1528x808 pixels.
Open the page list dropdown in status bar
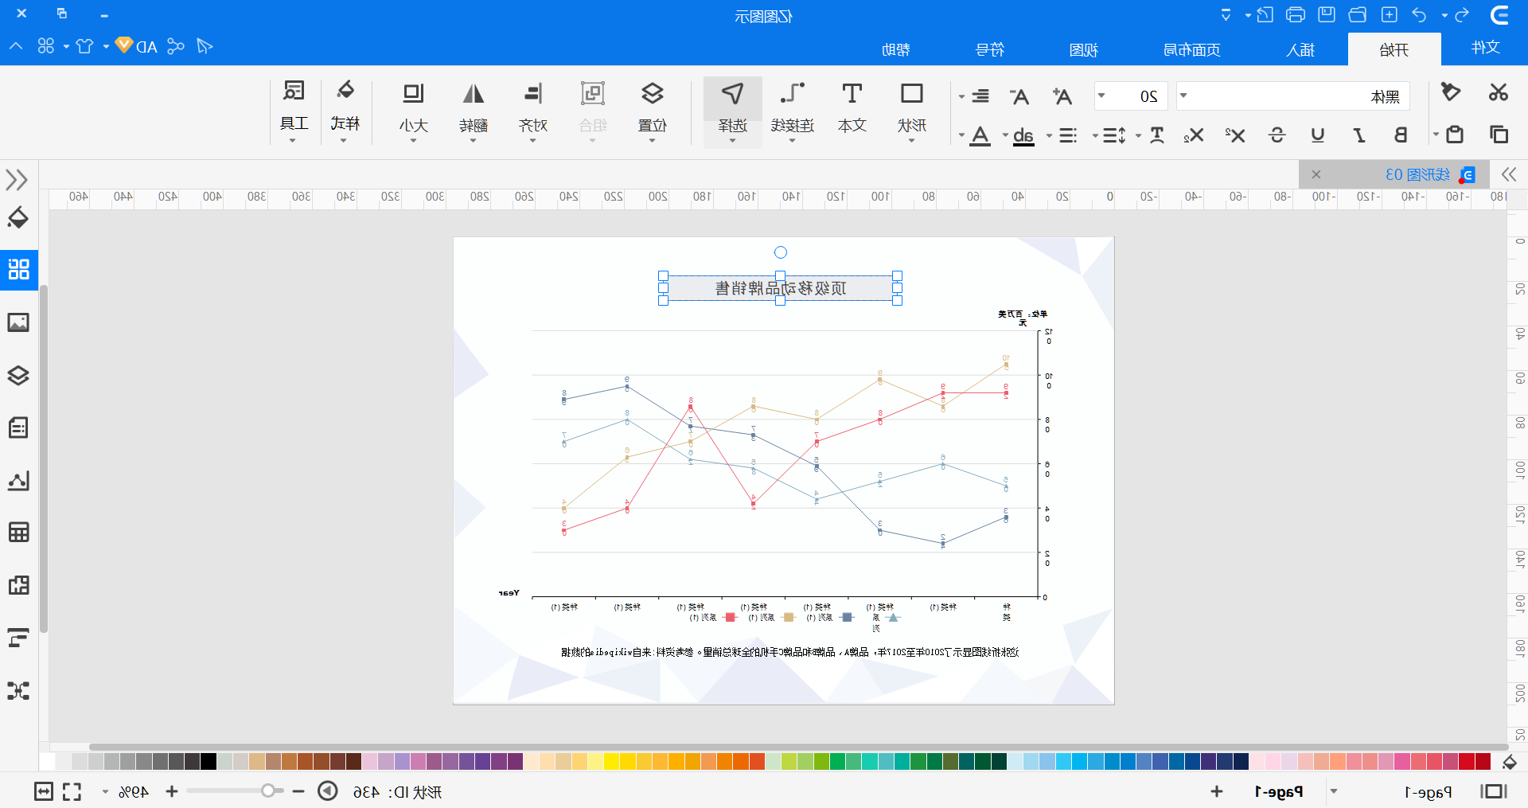coord(1334,791)
